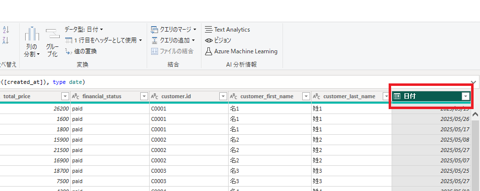The width and height of the screenshot is (480, 191).
Task: Click 値の置換 replace values
Action: click(81, 51)
